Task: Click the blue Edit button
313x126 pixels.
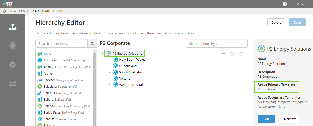Action: tap(266, 119)
